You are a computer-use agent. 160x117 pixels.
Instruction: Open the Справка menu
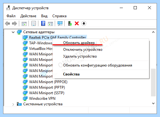coord(59,16)
